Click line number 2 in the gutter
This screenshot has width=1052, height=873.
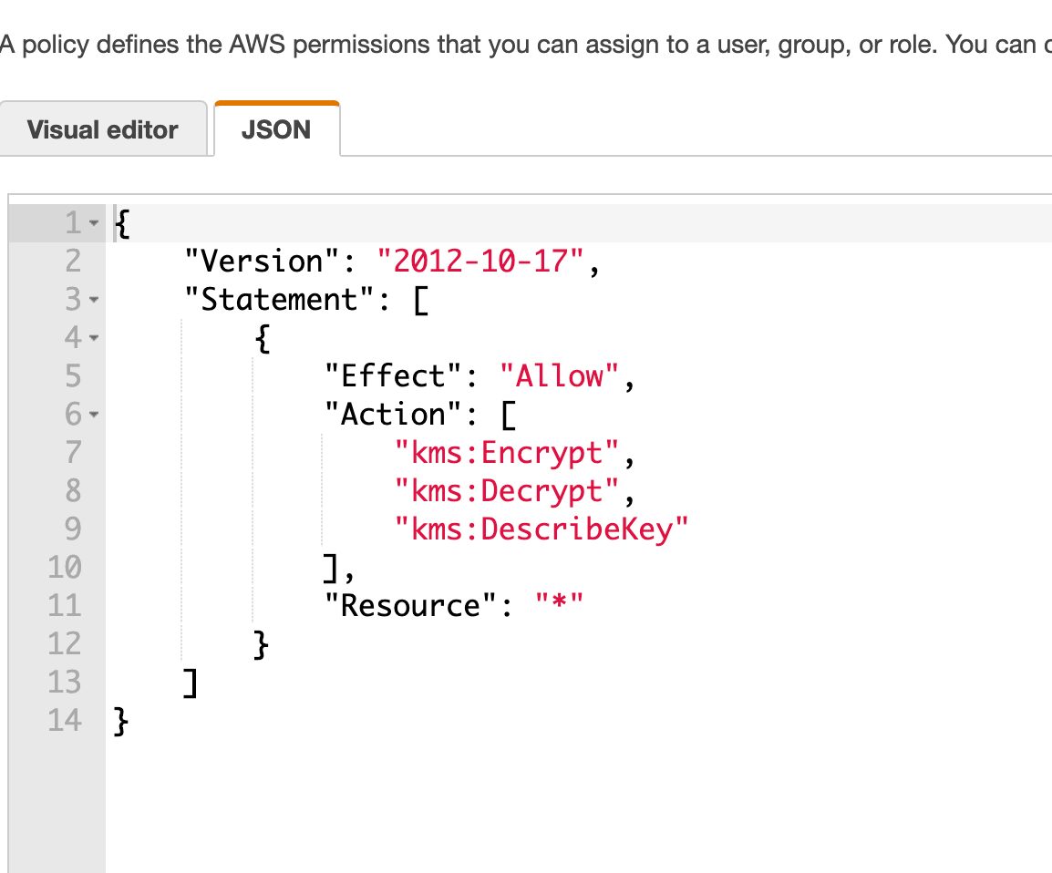coord(73,261)
